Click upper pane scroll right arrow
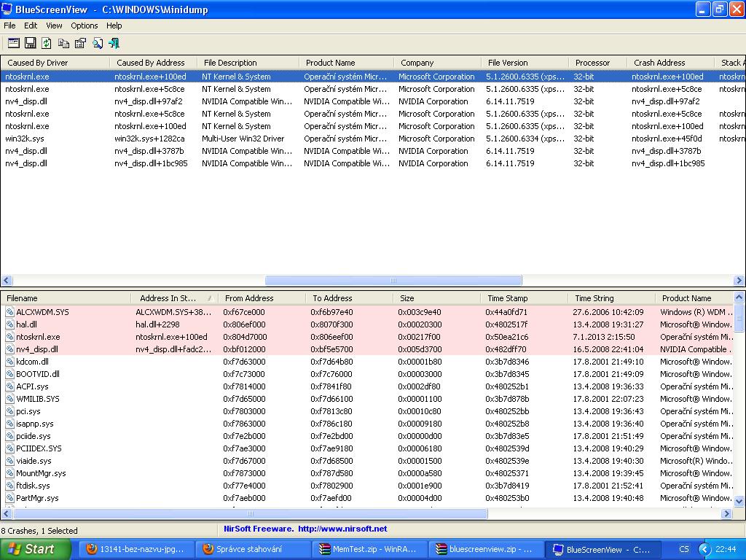This screenshot has height=560, width=746. click(x=739, y=281)
